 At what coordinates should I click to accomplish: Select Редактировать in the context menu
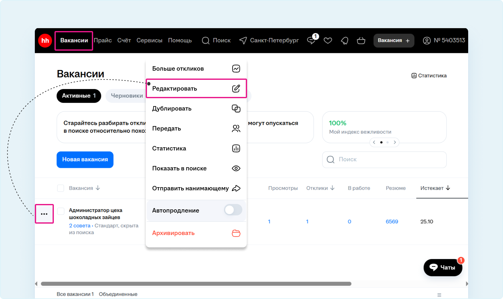tap(196, 88)
